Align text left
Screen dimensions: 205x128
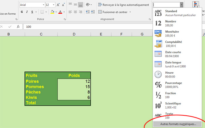[70, 12]
